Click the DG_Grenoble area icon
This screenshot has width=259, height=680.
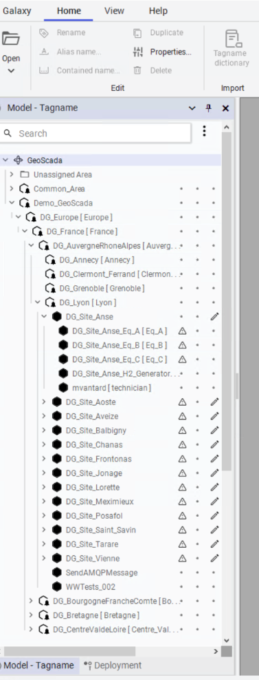coord(50,289)
